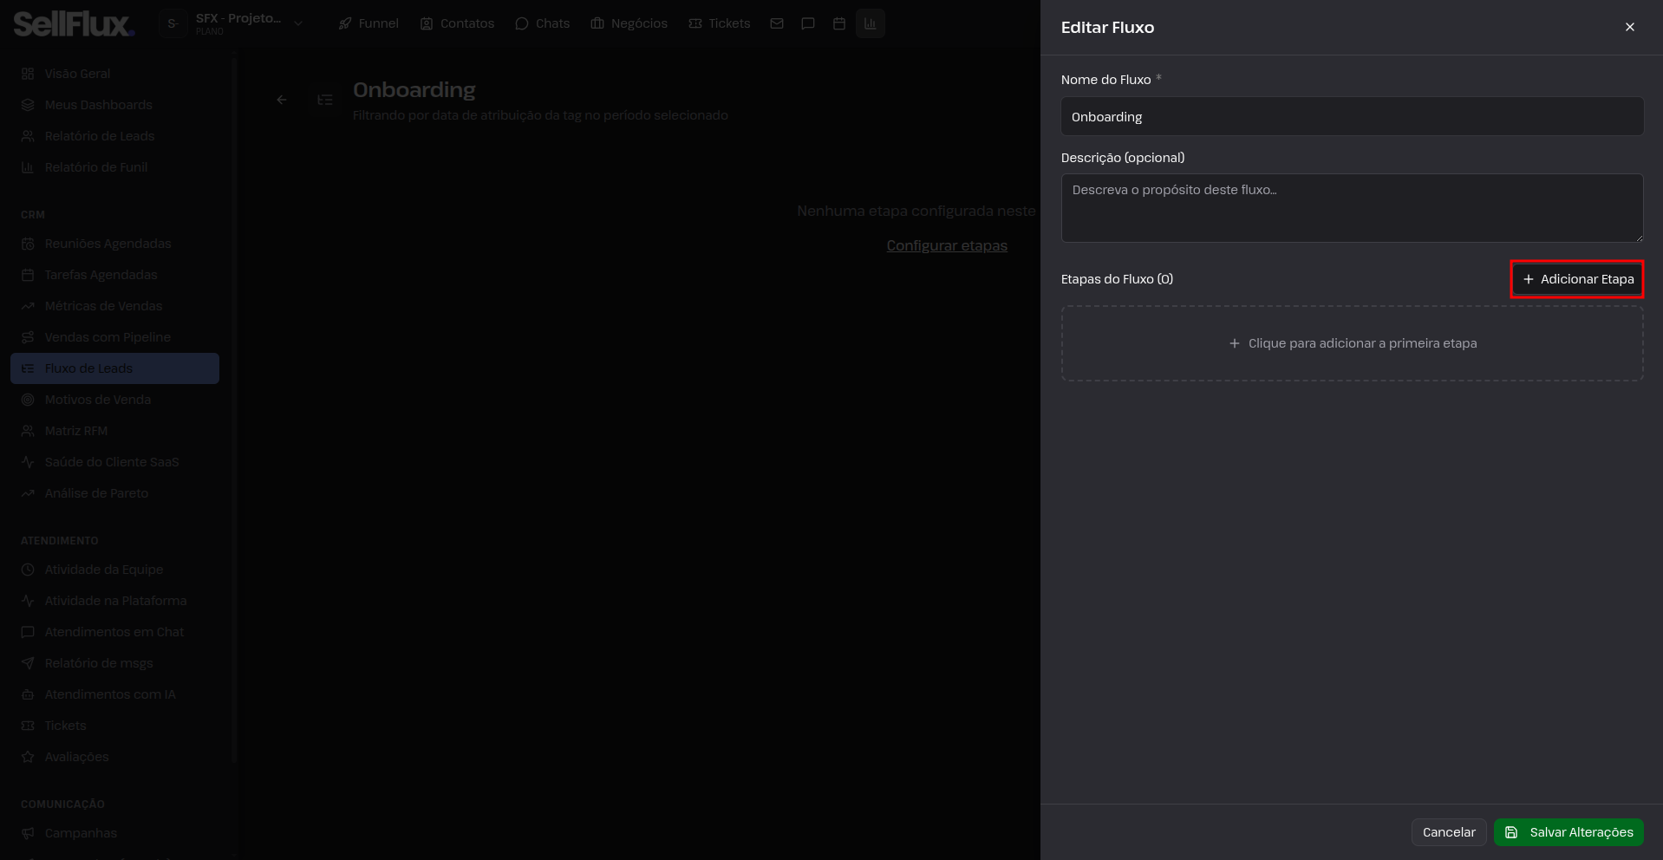
Task: Click the bar chart reports icon in the top bar
Action: [871, 23]
